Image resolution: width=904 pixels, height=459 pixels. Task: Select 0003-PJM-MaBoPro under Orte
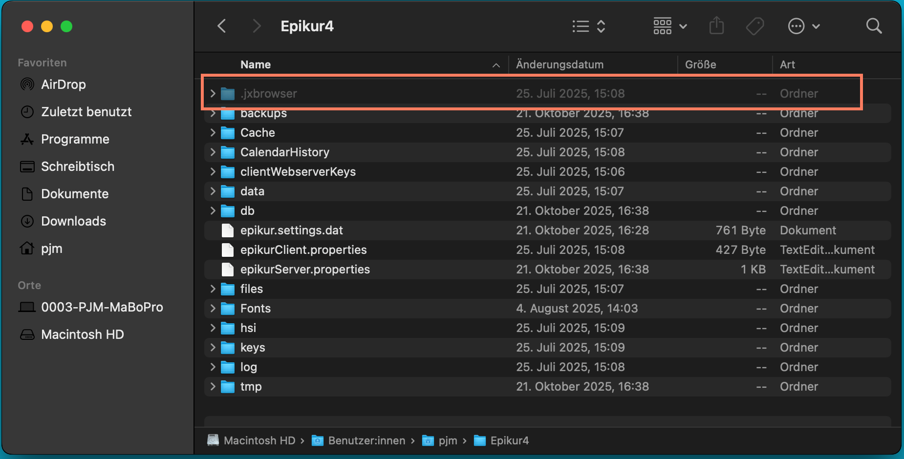pos(91,307)
